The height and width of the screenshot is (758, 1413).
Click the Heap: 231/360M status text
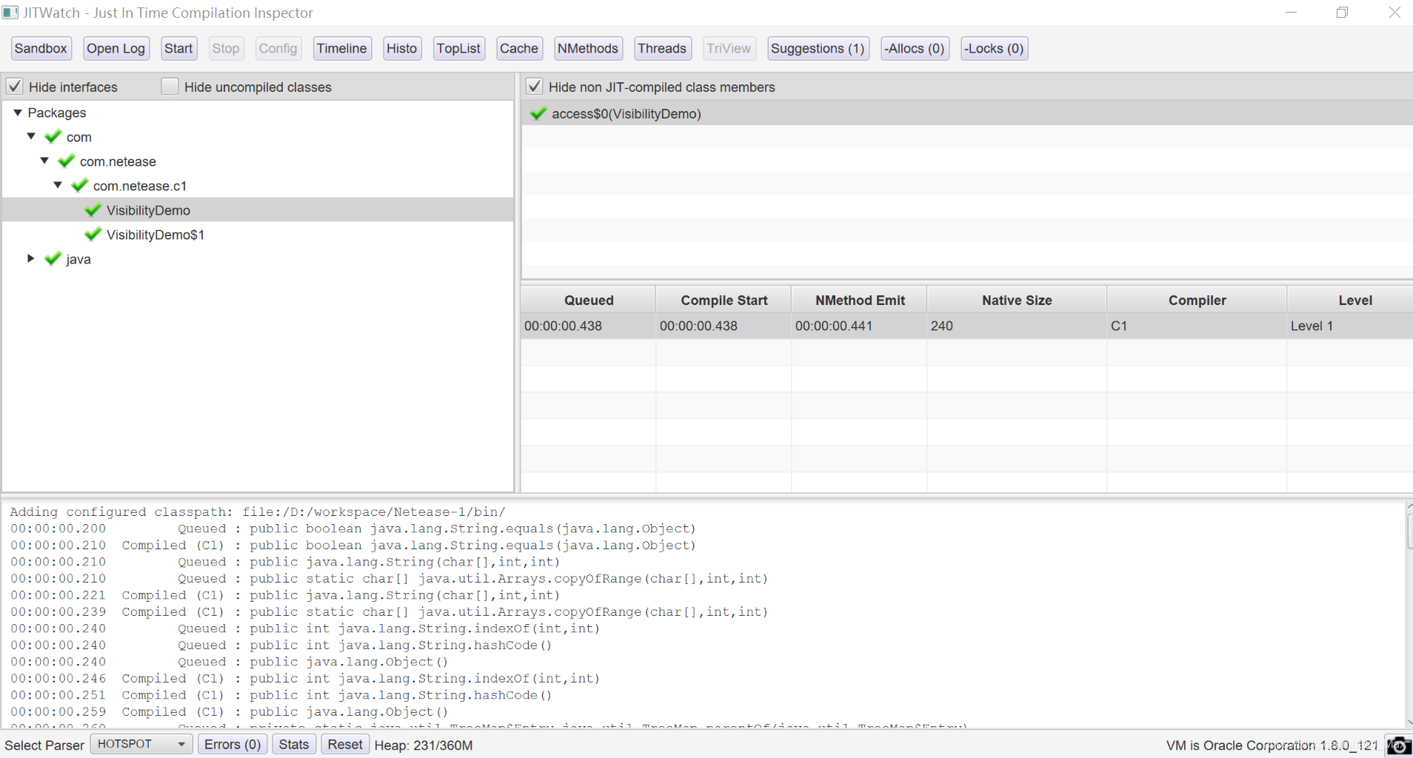tap(424, 745)
